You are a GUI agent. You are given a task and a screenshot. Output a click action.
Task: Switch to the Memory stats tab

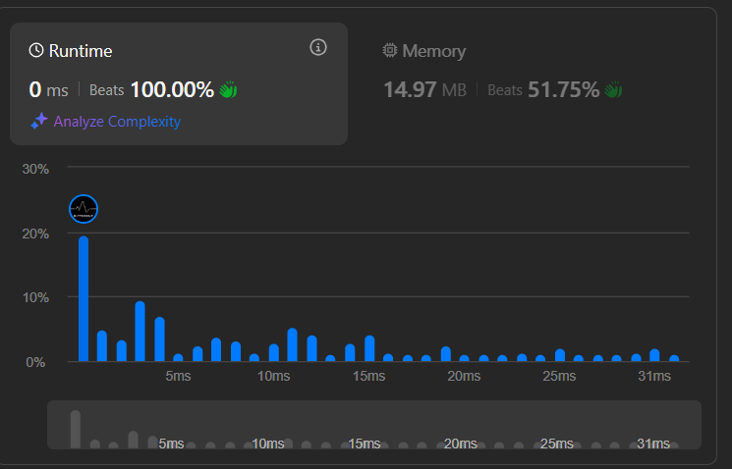click(424, 51)
